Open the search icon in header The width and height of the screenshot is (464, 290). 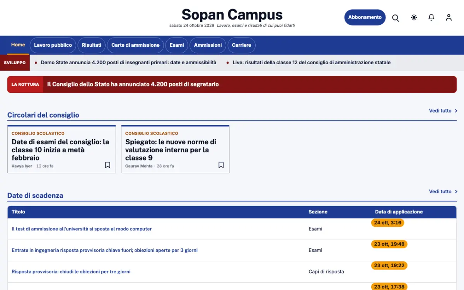(x=396, y=18)
